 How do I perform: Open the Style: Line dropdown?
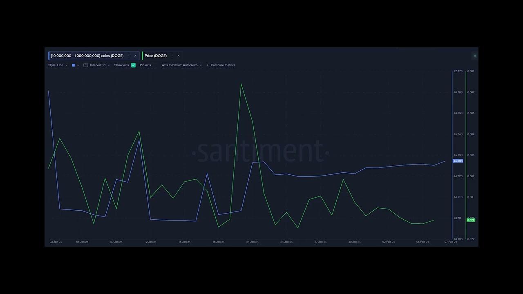click(x=58, y=65)
